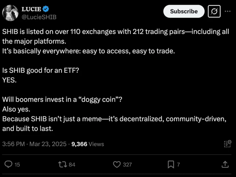Image resolution: width=236 pixels, height=177 pixels.
Task: Open the three-dot more options menu
Action: click(227, 11)
